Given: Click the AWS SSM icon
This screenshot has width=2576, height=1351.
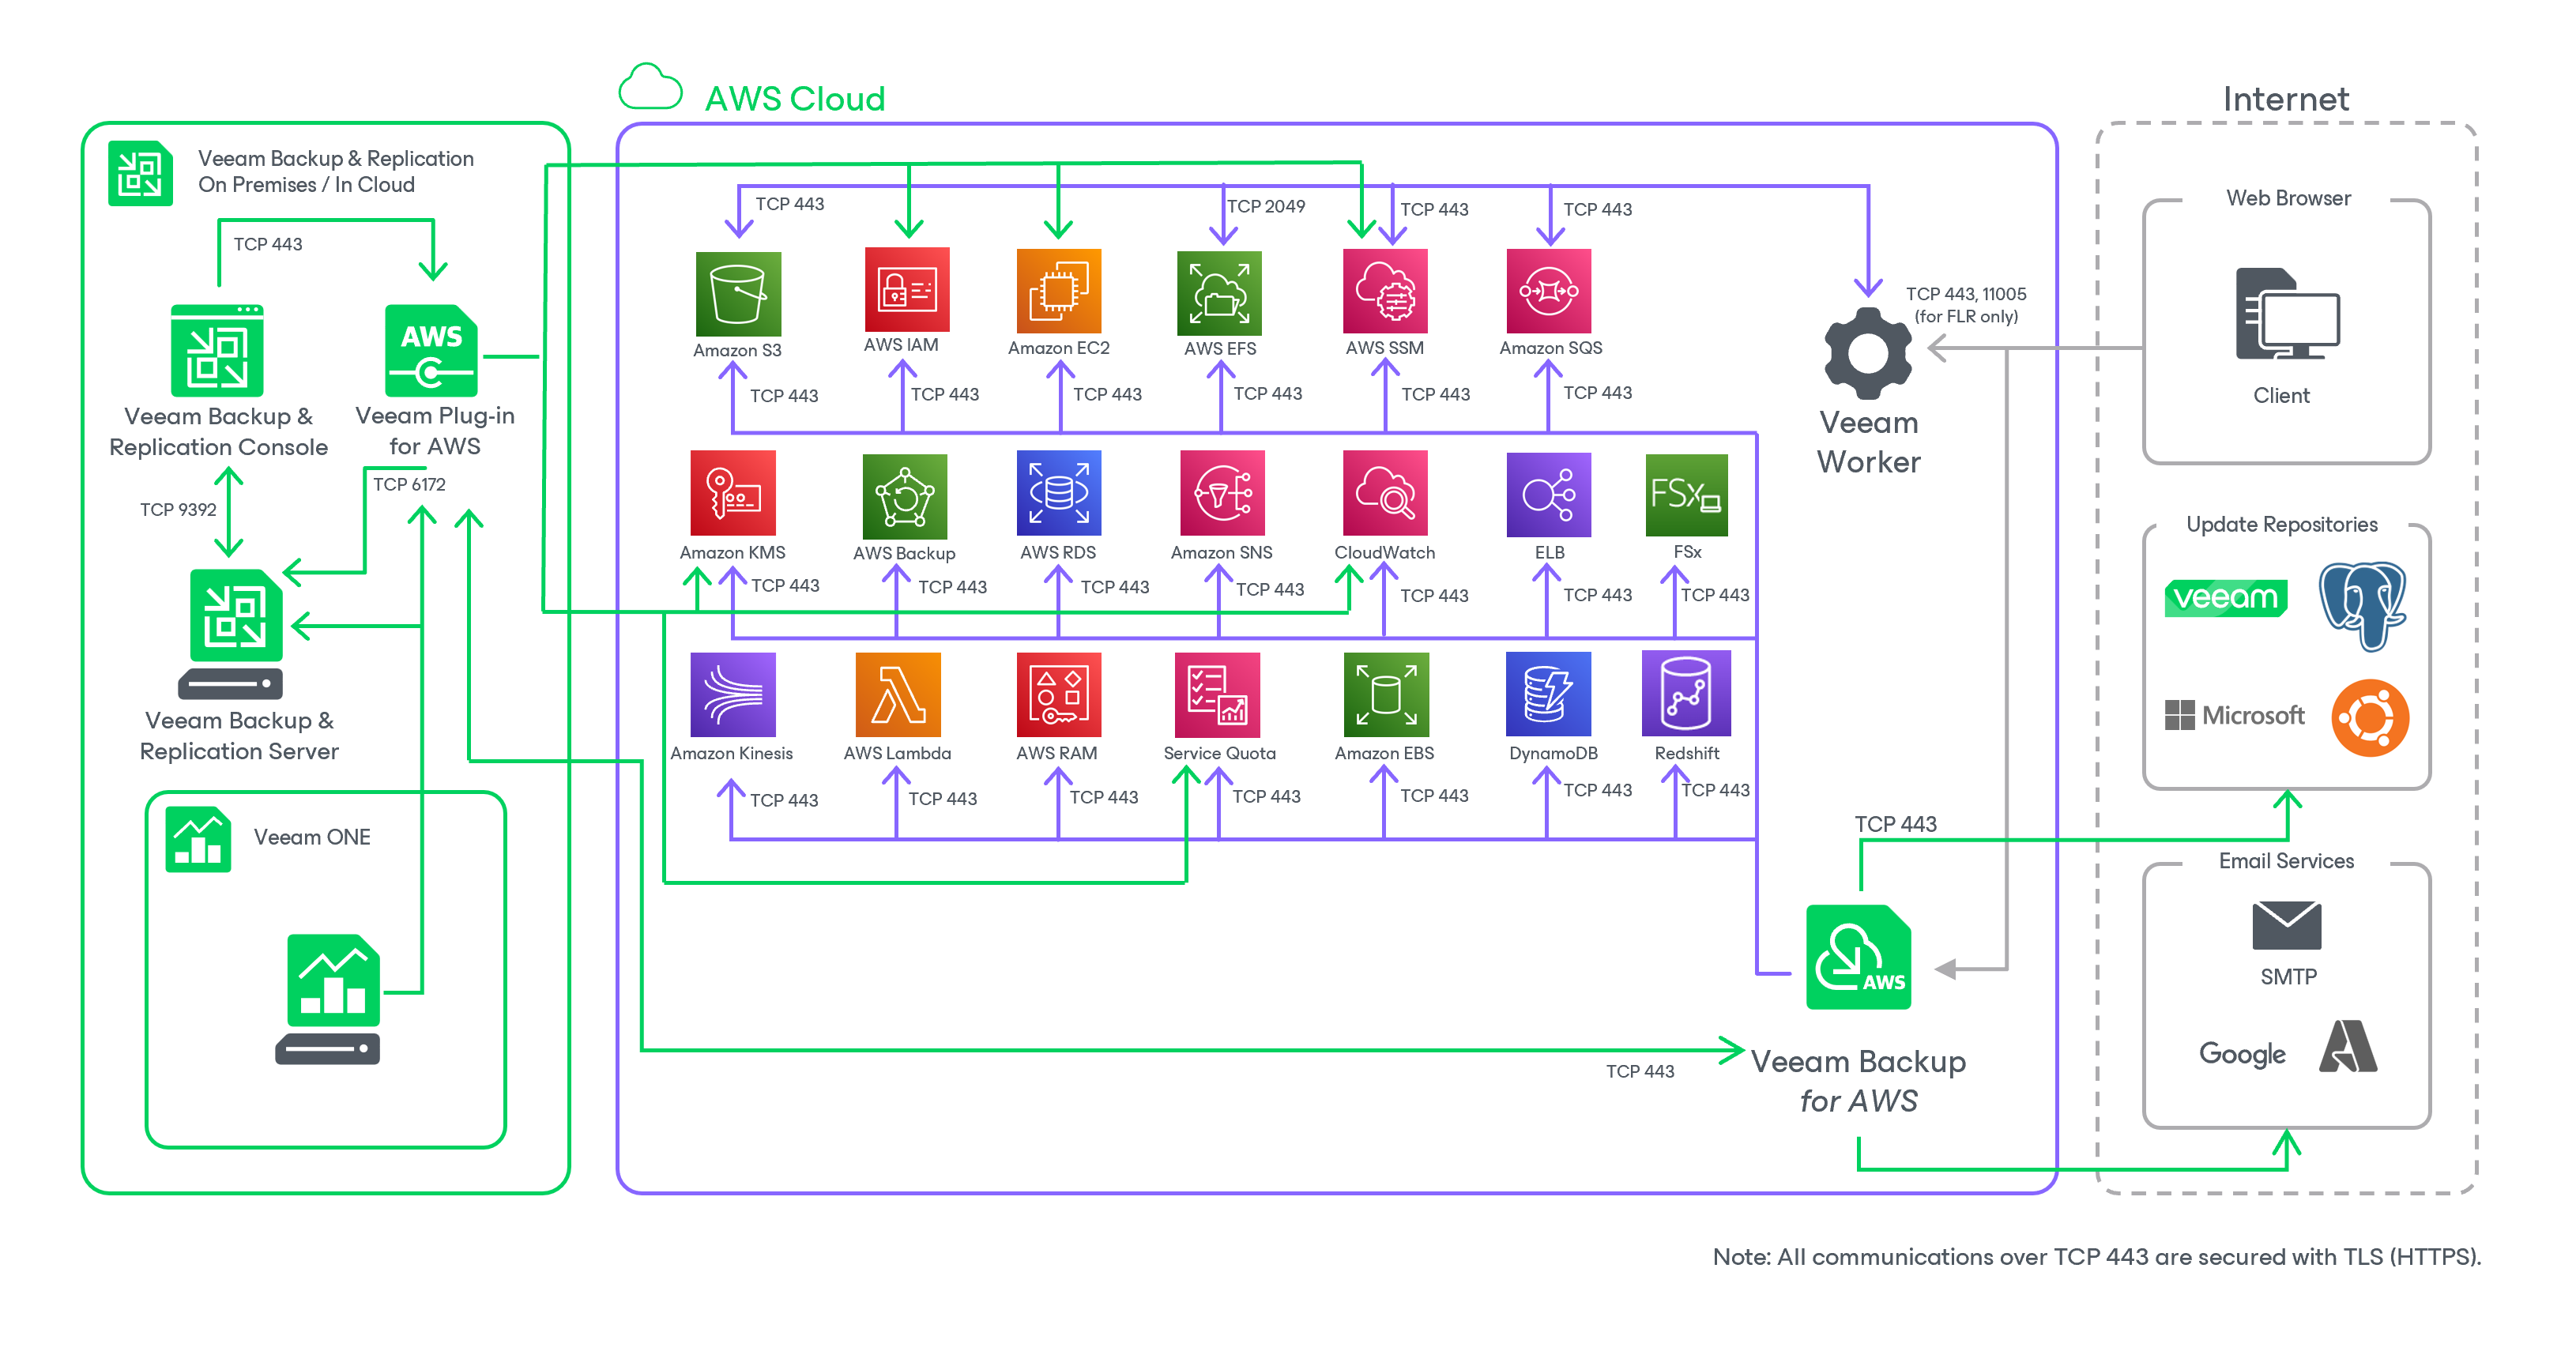Looking at the screenshot, I should click(x=1385, y=291).
